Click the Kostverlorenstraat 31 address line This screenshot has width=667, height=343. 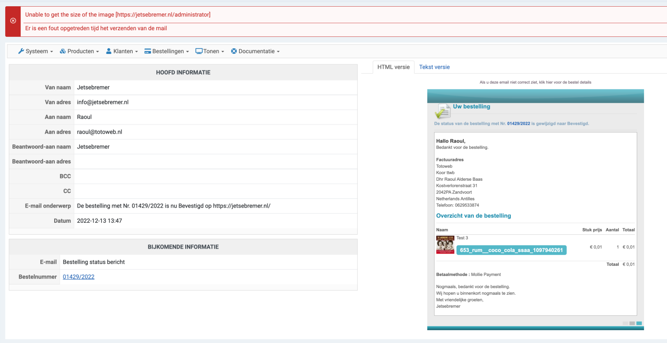(x=456, y=186)
